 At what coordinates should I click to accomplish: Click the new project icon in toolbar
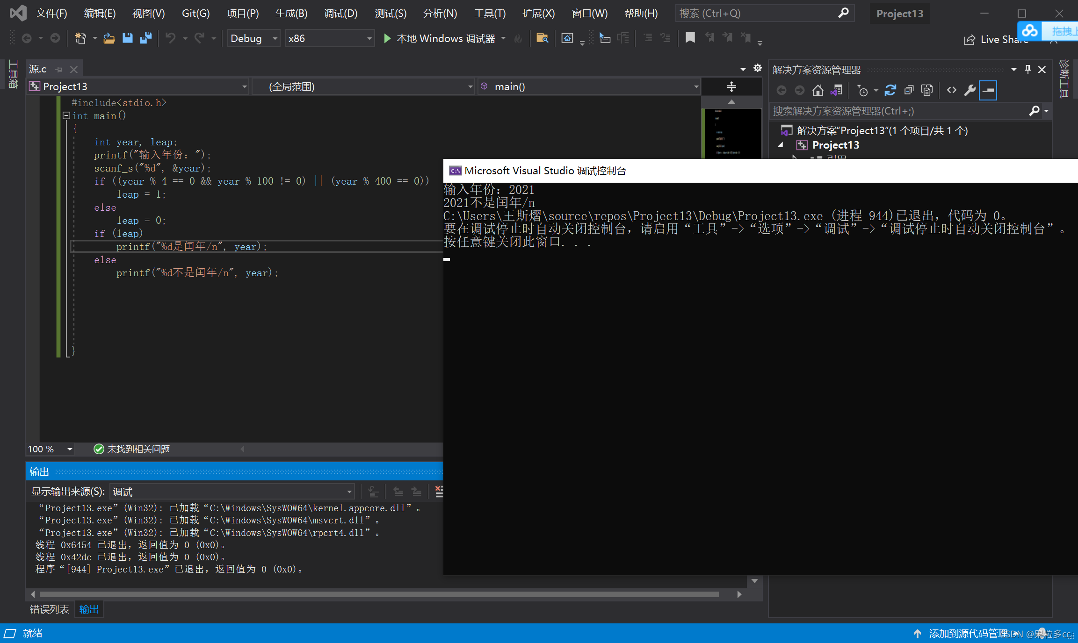tap(80, 38)
